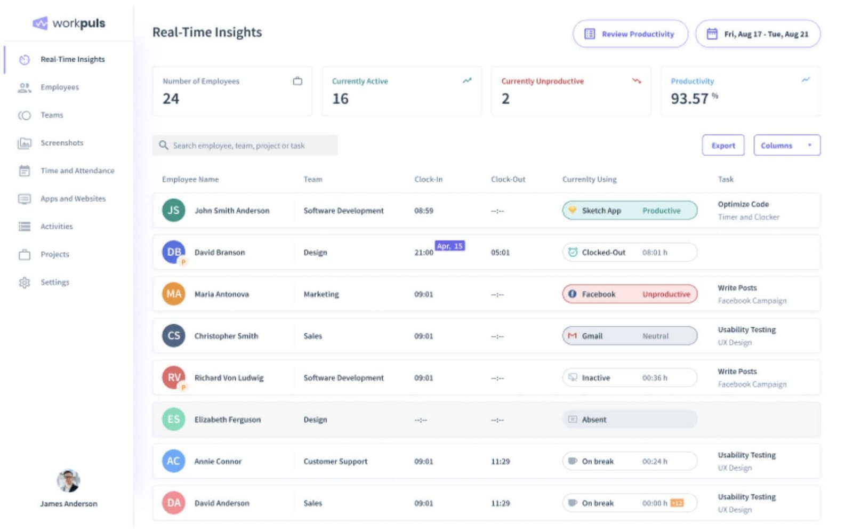Screen dimensions: 853x531
Task: Click the John Smith Anderson name
Action: pos(232,211)
